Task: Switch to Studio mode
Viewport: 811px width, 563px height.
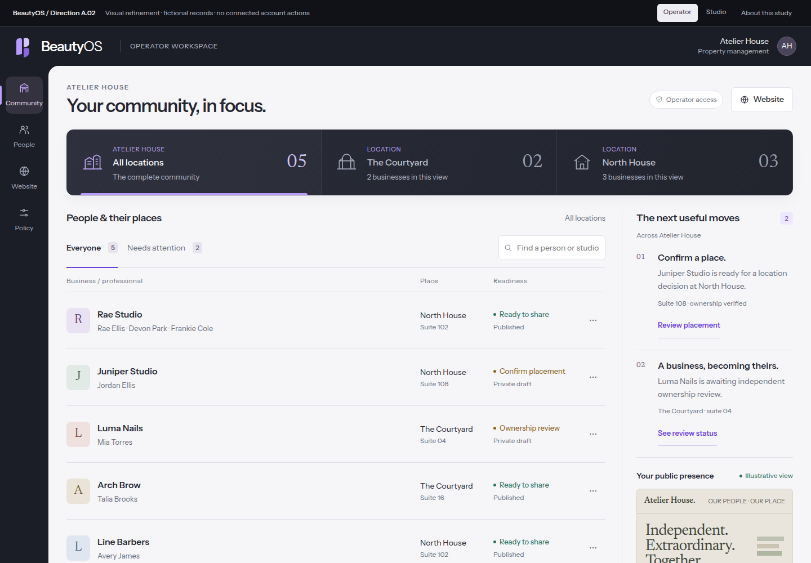Action: coord(716,12)
